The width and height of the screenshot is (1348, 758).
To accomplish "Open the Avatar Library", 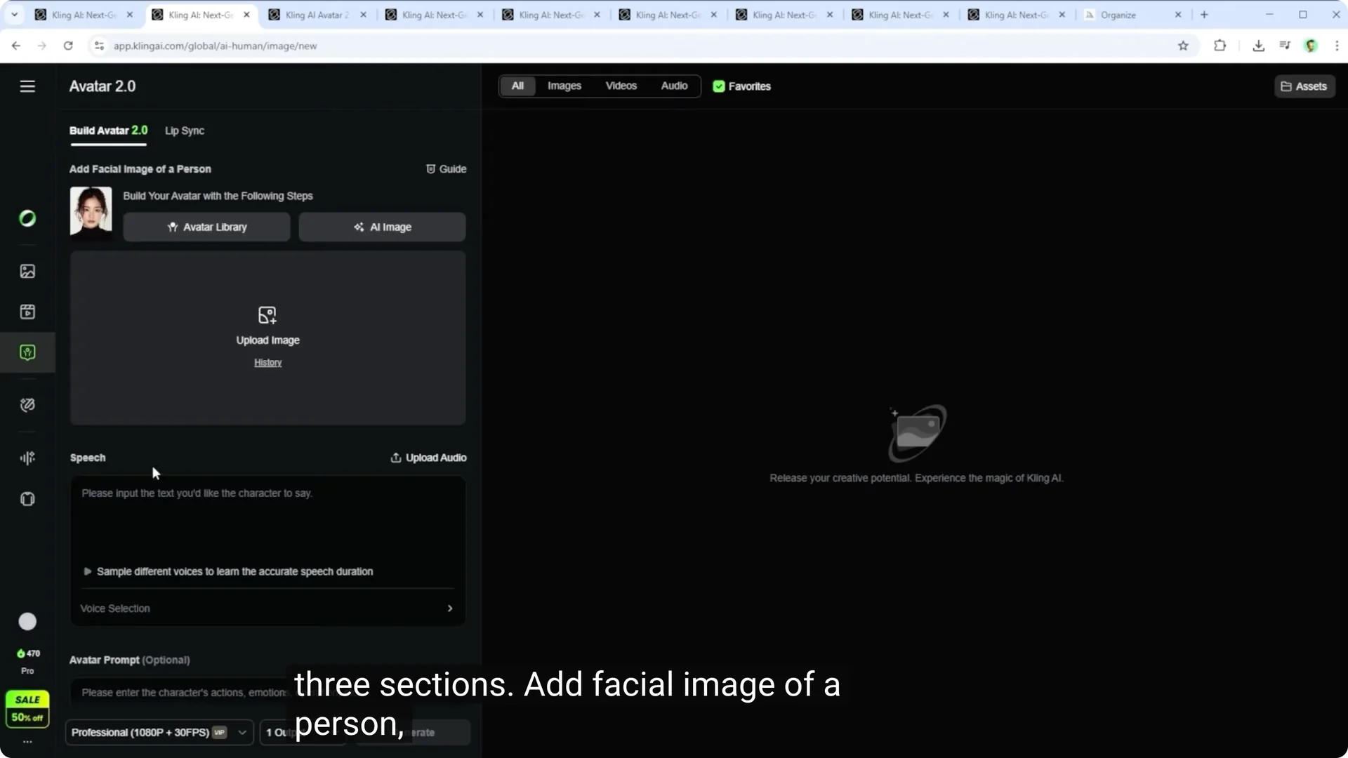I will tap(206, 227).
